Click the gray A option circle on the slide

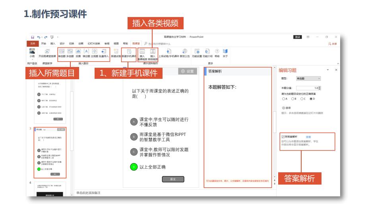pos(134,122)
